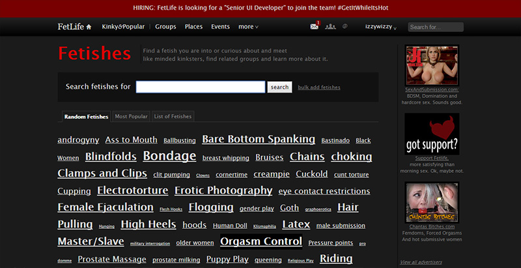The height and width of the screenshot is (268, 521).
Task: Open the 'View all advertisers' link
Action: 421,262
